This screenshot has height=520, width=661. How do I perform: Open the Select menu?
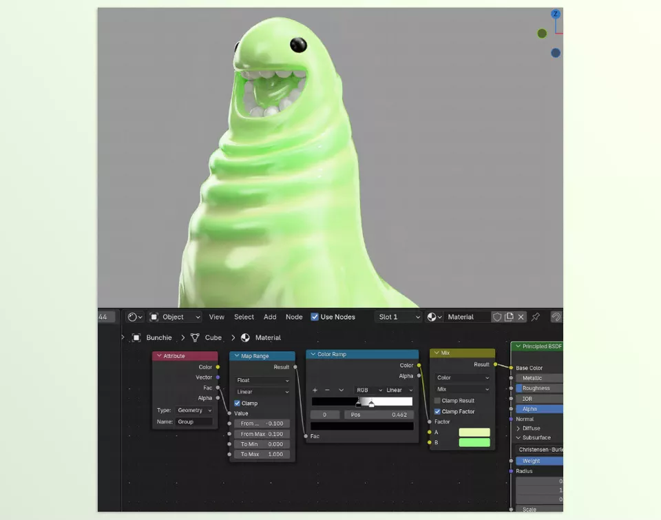[x=244, y=317]
